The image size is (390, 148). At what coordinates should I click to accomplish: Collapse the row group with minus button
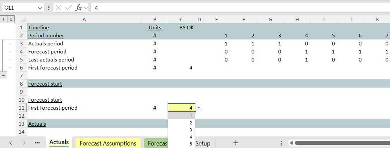click(x=3, y=76)
